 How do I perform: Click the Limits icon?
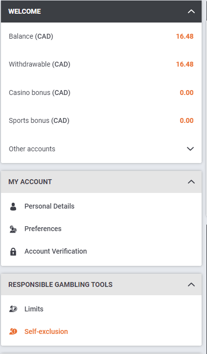pyautogui.click(x=13, y=309)
